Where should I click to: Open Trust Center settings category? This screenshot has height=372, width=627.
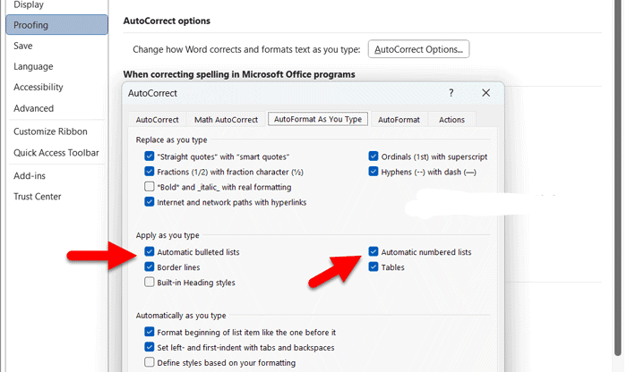37,197
